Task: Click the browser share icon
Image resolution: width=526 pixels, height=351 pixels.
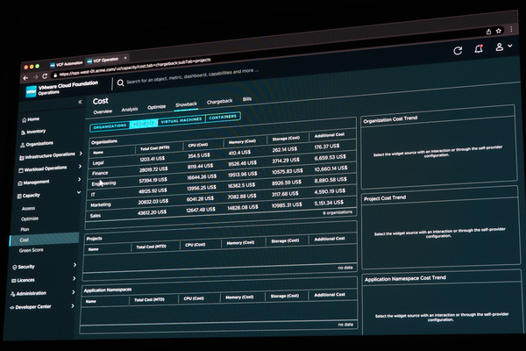Action: point(488,32)
